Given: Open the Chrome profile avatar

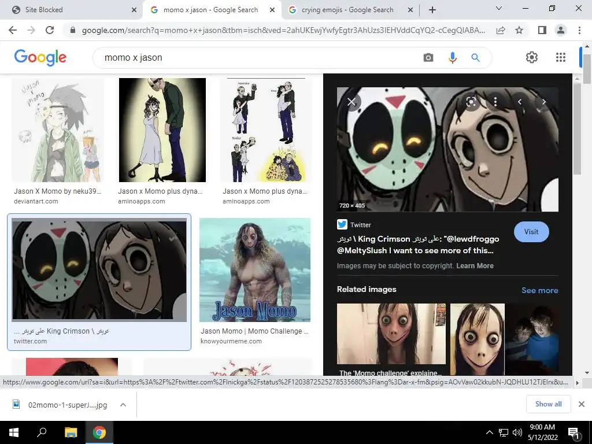Looking at the screenshot, I should tap(561, 30).
